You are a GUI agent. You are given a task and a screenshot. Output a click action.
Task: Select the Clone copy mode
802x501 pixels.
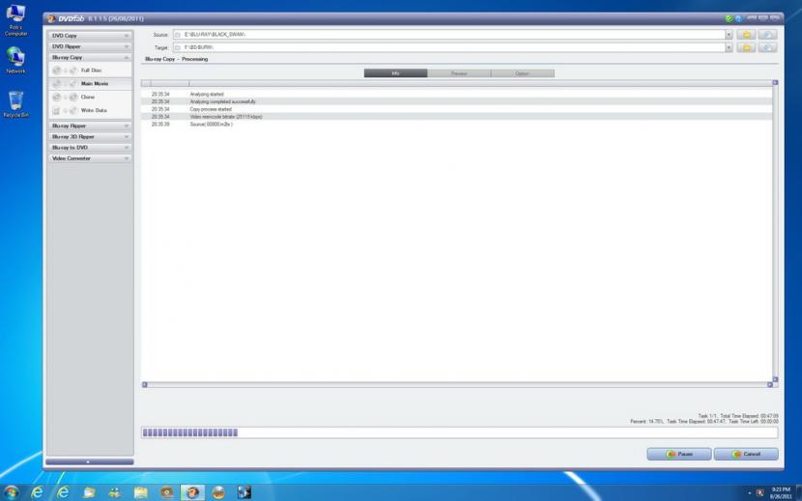(90, 97)
